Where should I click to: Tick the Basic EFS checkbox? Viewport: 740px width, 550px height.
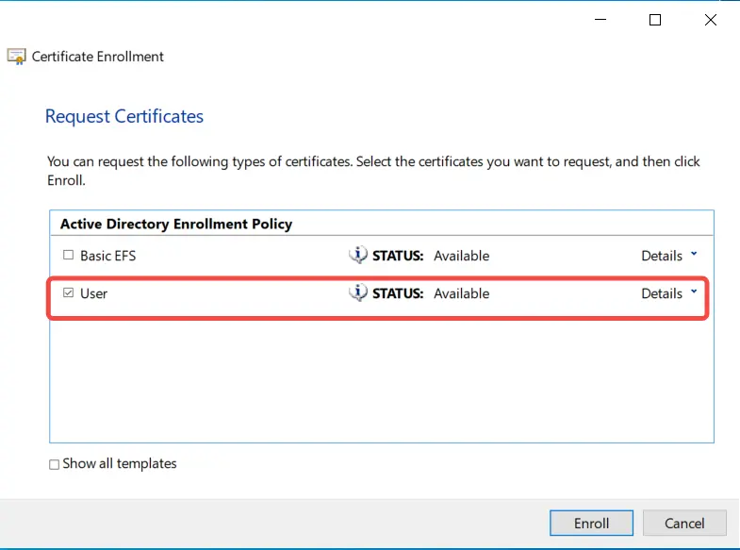[69, 255]
